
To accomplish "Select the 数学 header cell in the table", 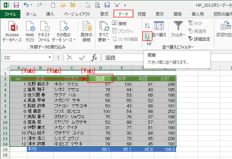I will [121, 79].
